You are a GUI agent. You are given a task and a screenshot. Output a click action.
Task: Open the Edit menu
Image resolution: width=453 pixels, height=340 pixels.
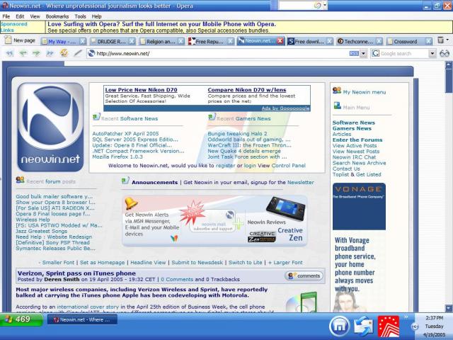[x=20, y=16]
